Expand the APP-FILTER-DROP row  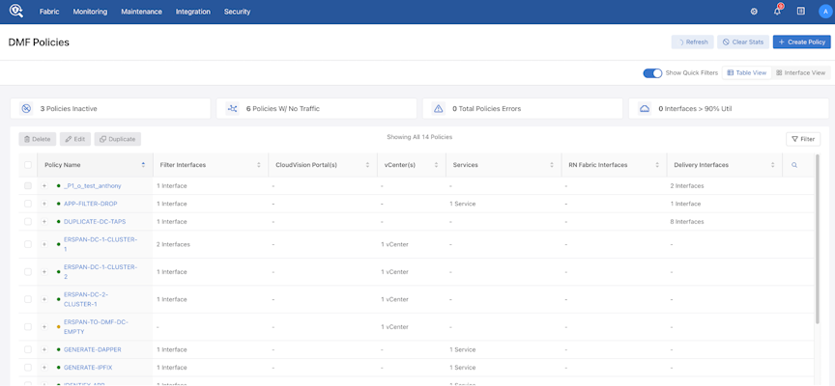tap(44, 204)
